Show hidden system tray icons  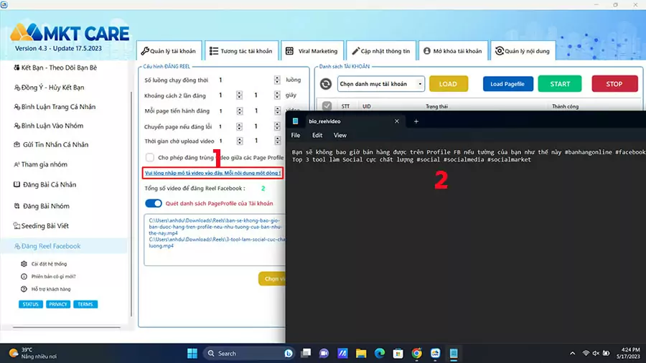coord(572,353)
